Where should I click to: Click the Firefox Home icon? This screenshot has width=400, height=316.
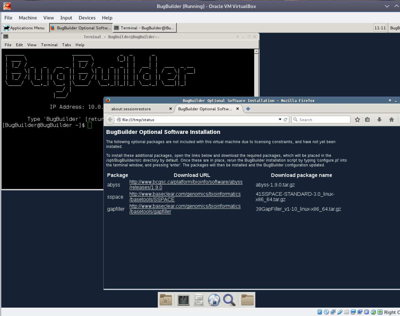391,119
